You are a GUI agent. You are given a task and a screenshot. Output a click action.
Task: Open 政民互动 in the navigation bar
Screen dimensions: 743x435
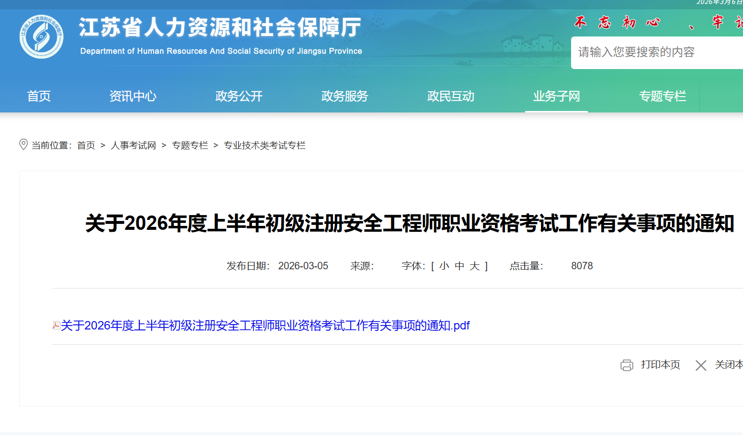(x=451, y=96)
